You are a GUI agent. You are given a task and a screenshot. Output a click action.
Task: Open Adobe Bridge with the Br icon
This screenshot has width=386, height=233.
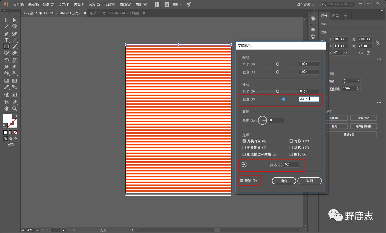tap(157, 4)
